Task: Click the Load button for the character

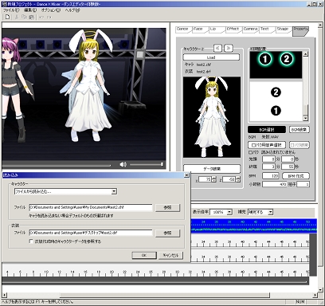Action: coord(211,57)
